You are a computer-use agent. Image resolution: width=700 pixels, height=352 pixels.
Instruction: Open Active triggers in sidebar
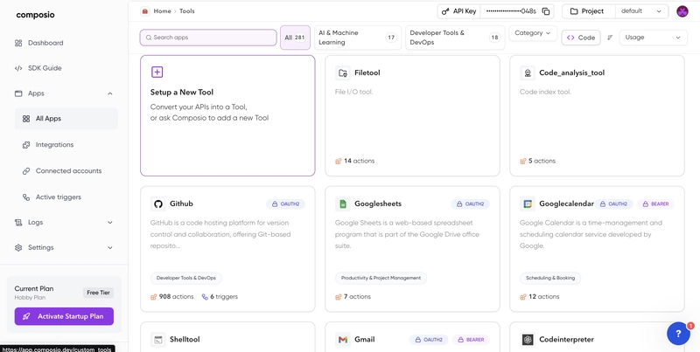click(58, 197)
